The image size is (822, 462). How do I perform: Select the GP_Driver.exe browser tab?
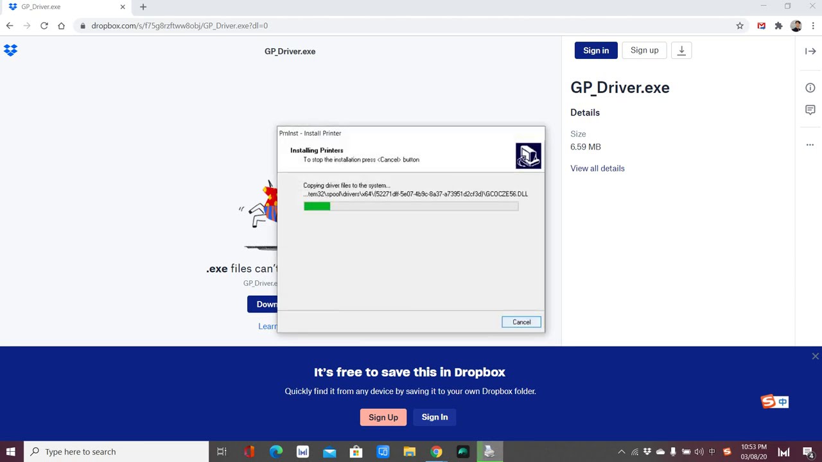(x=67, y=7)
